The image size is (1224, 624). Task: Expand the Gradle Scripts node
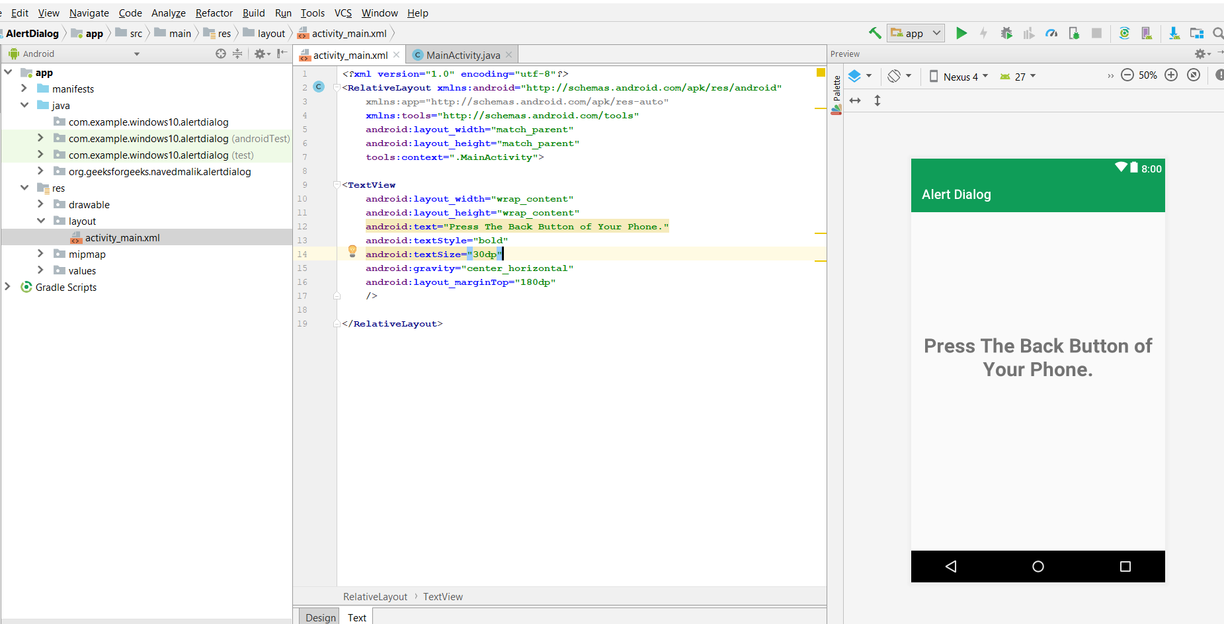(x=8, y=287)
